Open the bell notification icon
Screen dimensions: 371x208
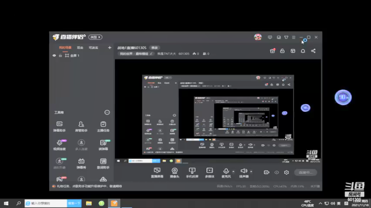click(303, 51)
